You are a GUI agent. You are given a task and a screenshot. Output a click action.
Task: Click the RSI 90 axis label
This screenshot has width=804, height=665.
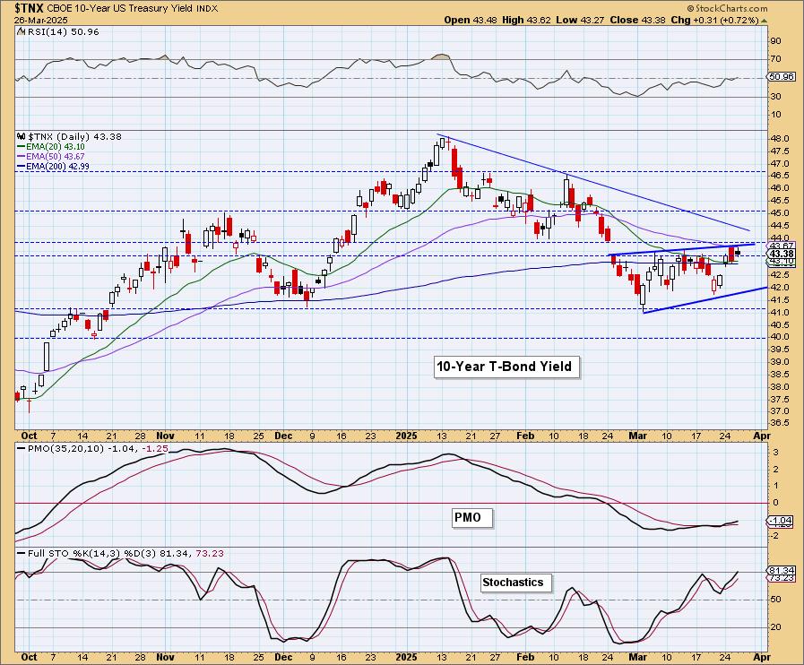[775, 41]
